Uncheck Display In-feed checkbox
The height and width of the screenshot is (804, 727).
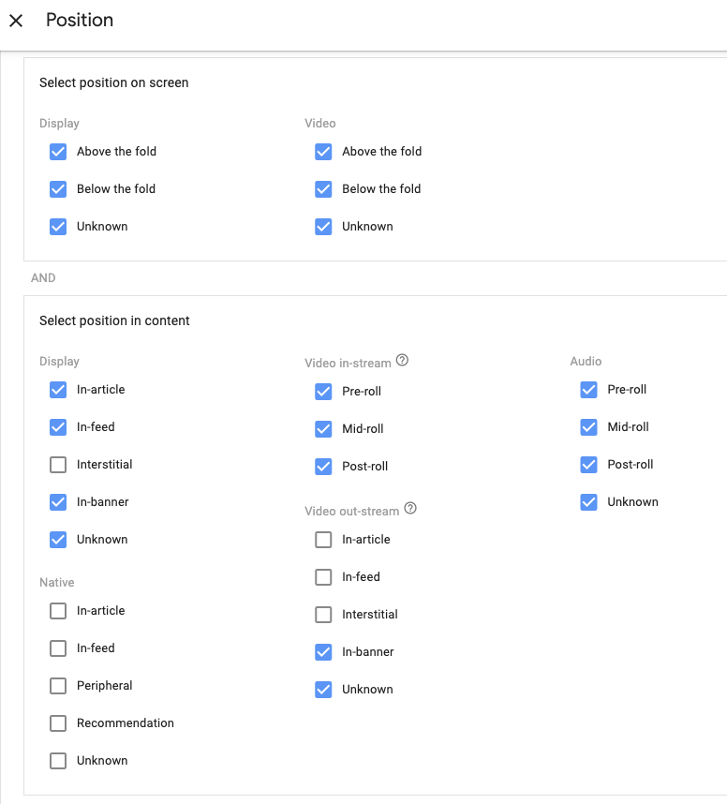click(x=58, y=426)
